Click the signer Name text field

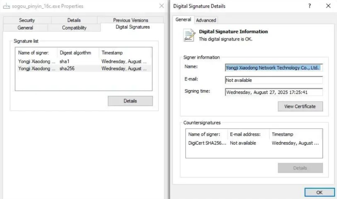273,68
